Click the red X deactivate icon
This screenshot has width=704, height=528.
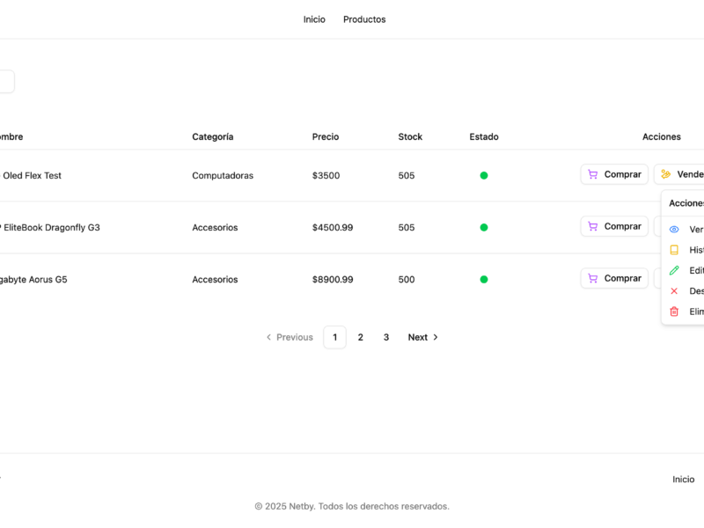pyautogui.click(x=674, y=291)
